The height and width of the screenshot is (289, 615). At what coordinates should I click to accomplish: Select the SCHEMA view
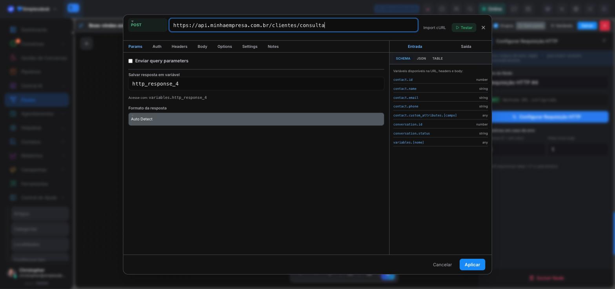[403, 58]
